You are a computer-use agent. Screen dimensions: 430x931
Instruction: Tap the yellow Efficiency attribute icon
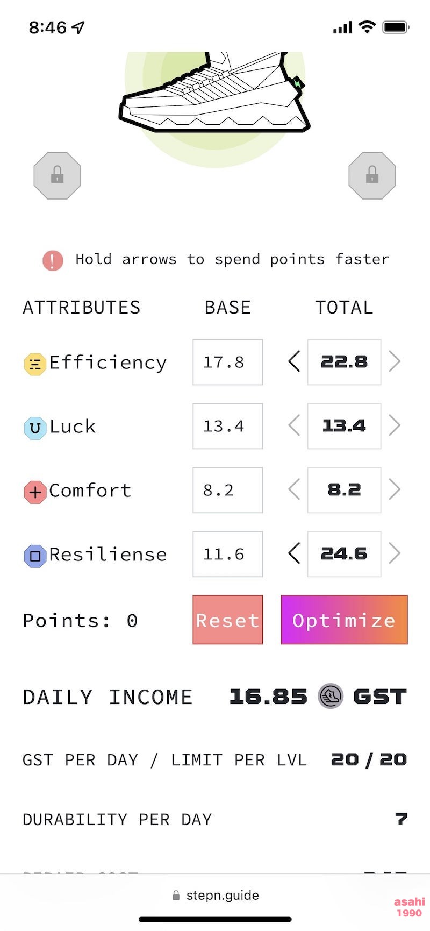(x=35, y=364)
